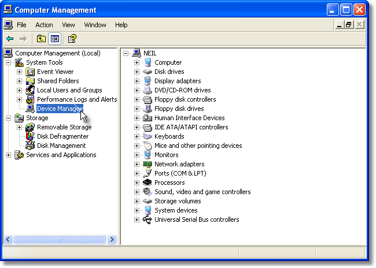Click the Shared Folders icon
The height and width of the screenshot is (268, 376).
[x=30, y=81]
